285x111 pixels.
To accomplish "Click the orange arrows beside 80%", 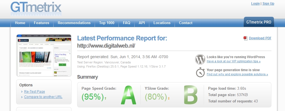I will pyautogui.click(x=169, y=99).
